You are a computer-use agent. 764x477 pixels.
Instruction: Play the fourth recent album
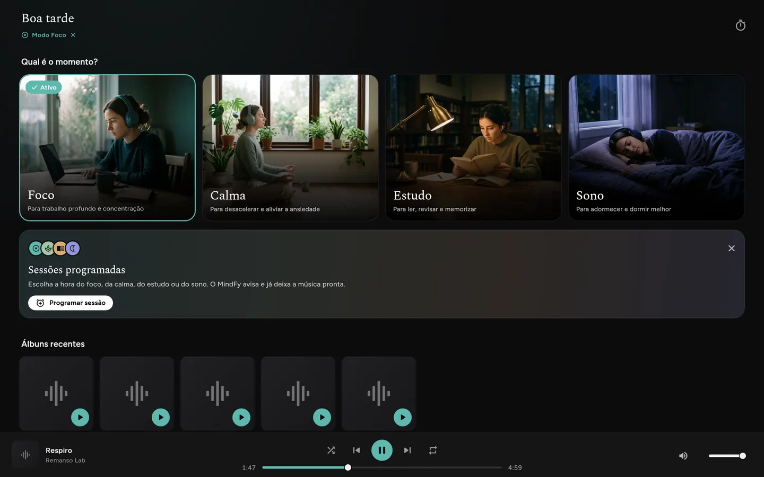tap(322, 417)
